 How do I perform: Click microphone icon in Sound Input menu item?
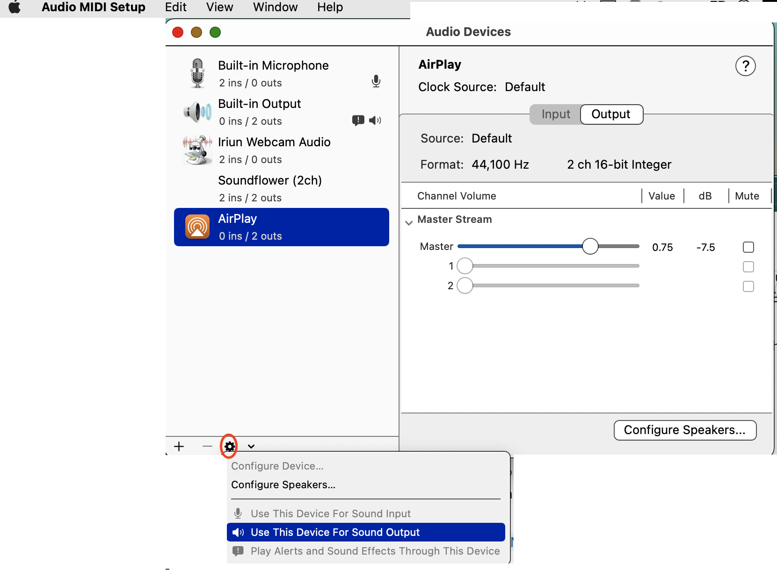pyautogui.click(x=238, y=513)
